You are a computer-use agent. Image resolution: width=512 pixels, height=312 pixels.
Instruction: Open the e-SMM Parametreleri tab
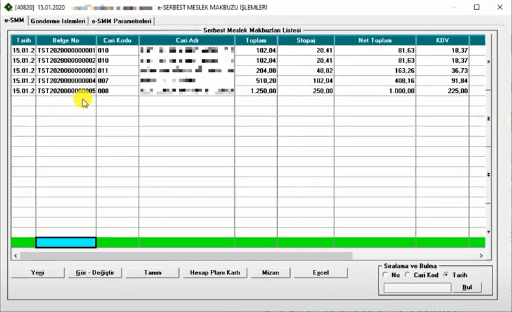tap(122, 21)
